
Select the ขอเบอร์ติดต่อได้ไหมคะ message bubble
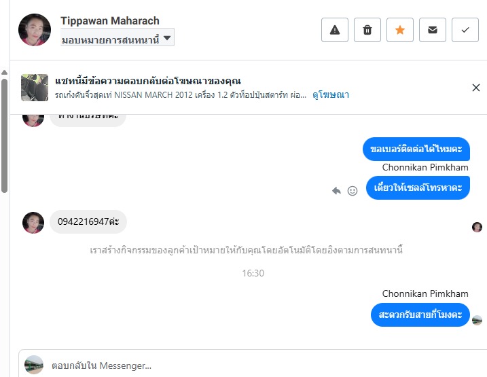point(417,149)
